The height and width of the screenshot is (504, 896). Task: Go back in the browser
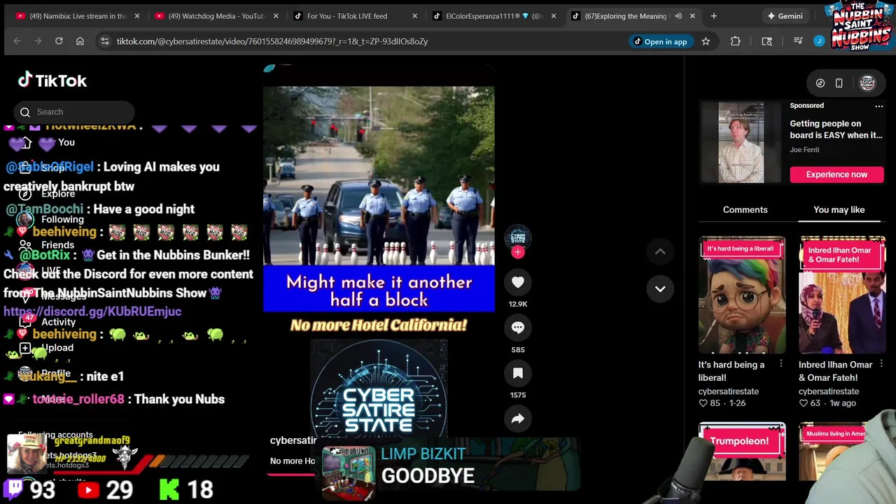[x=17, y=41]
